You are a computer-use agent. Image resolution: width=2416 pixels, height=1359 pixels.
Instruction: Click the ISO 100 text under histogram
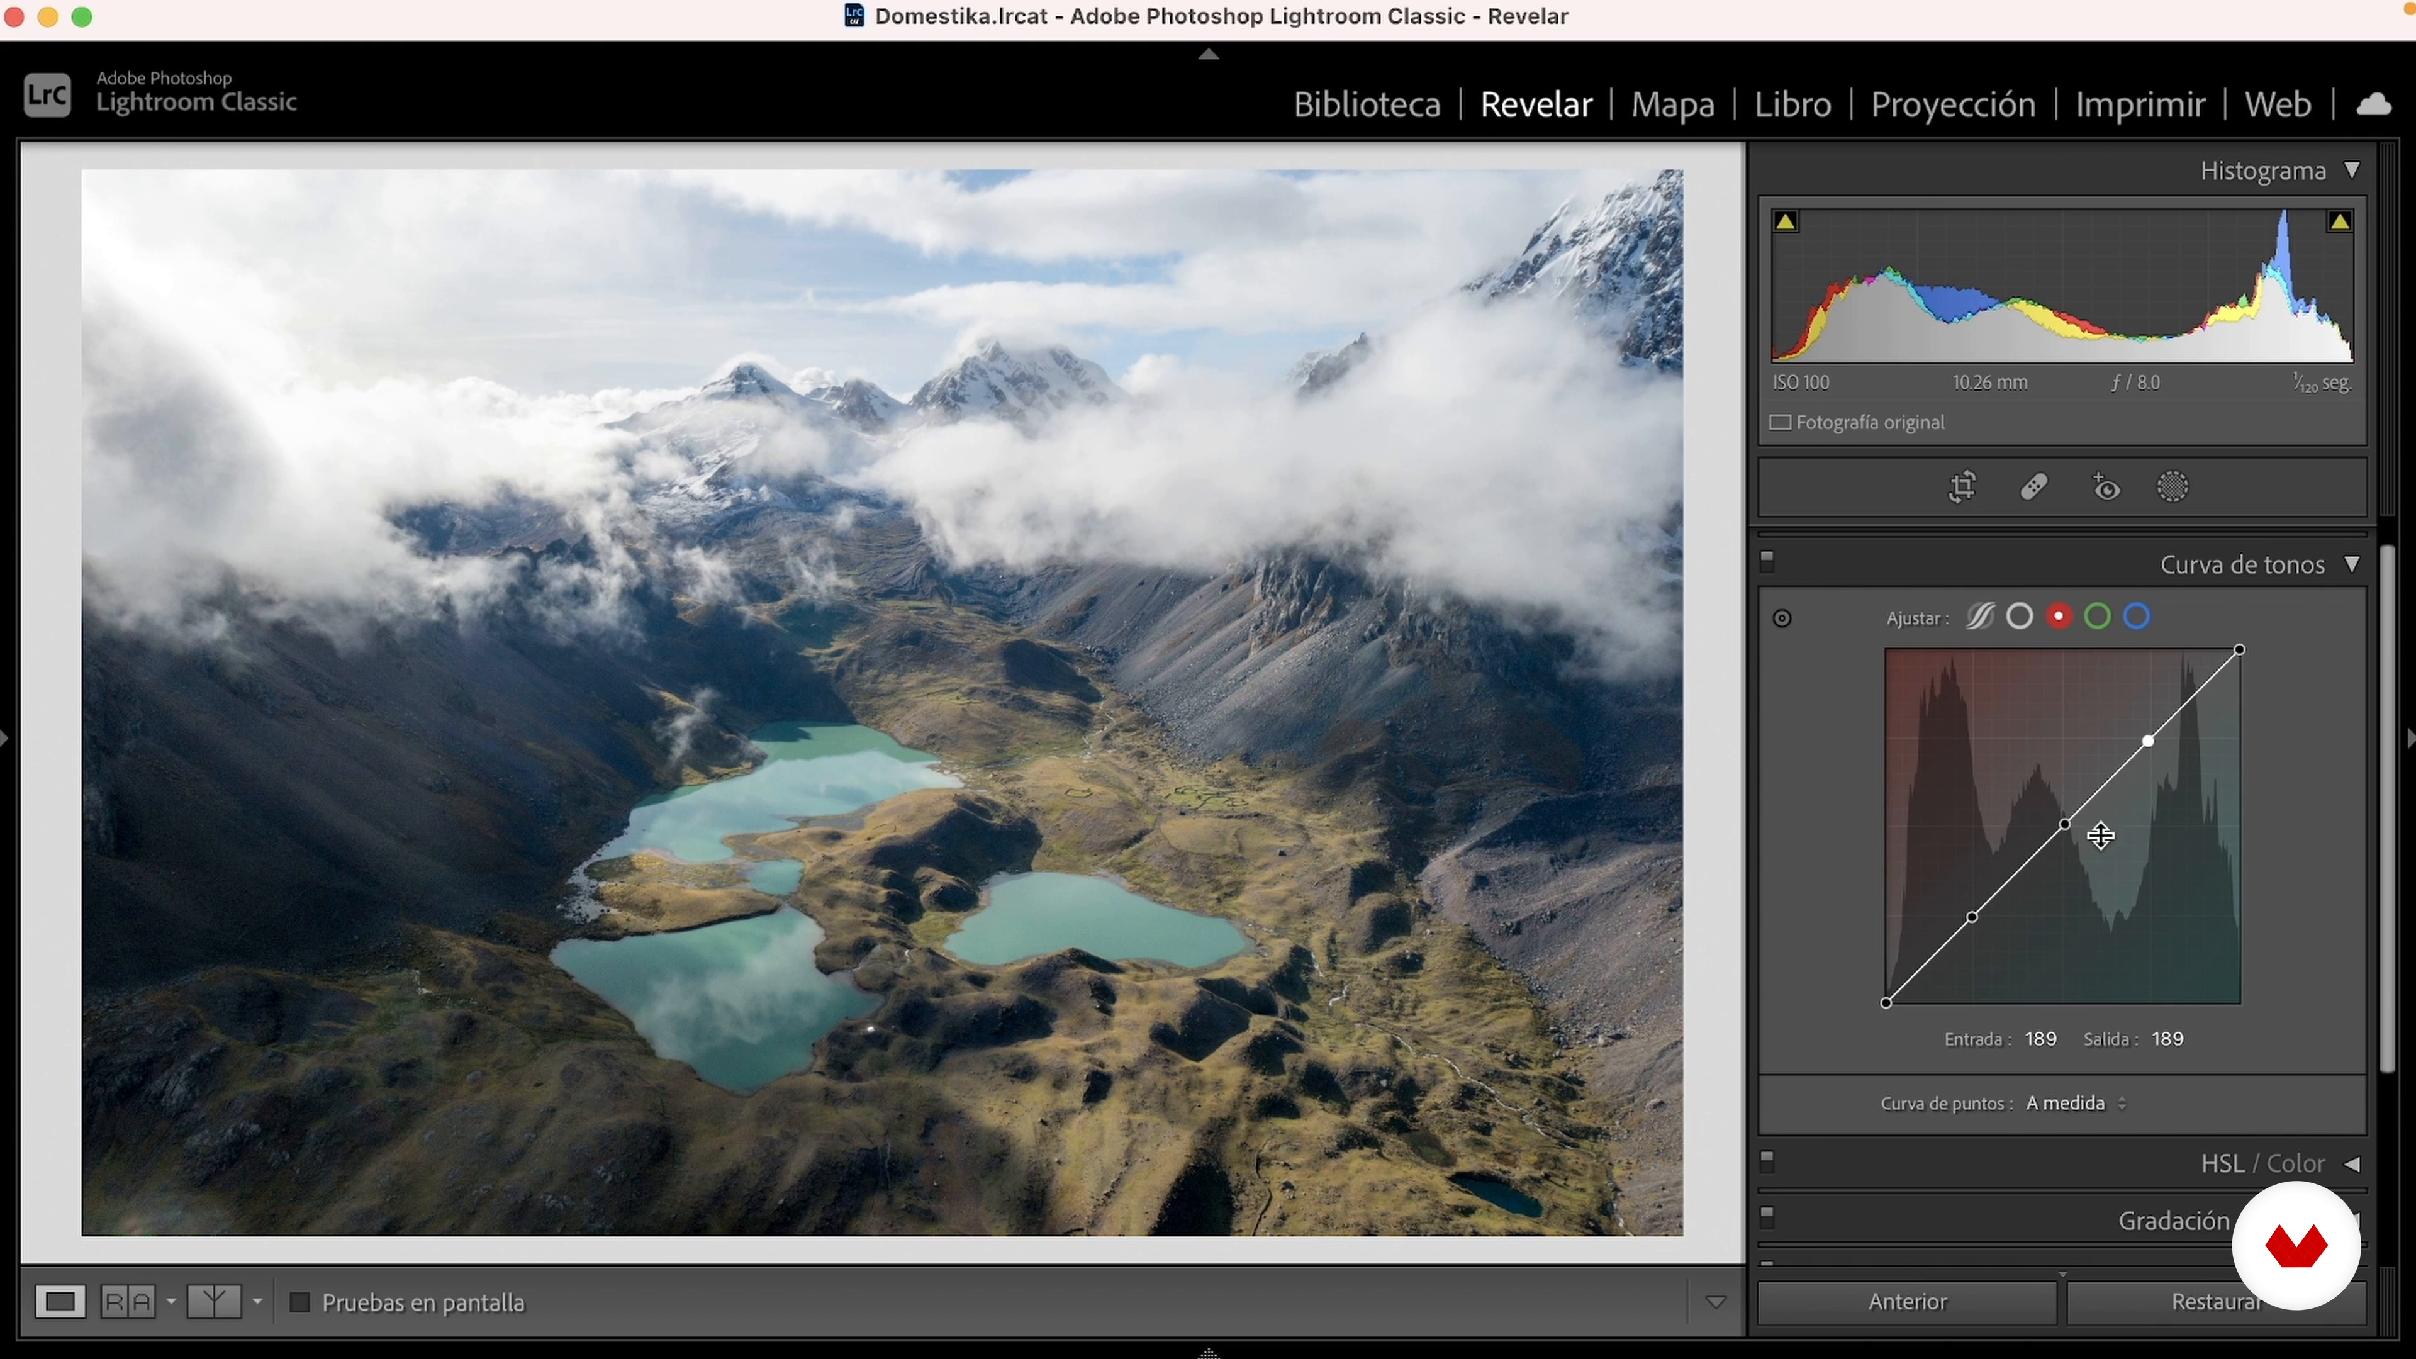[x=1801, y=383]
